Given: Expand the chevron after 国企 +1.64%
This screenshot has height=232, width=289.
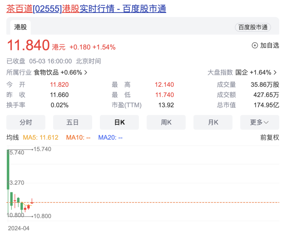Looking at the screenshot, I should 275,73.
